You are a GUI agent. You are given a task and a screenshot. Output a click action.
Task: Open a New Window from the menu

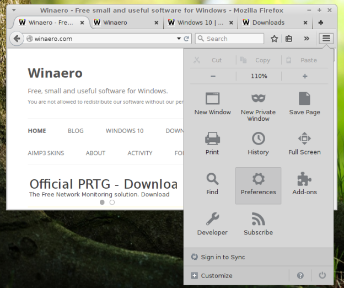pos(212,103)
